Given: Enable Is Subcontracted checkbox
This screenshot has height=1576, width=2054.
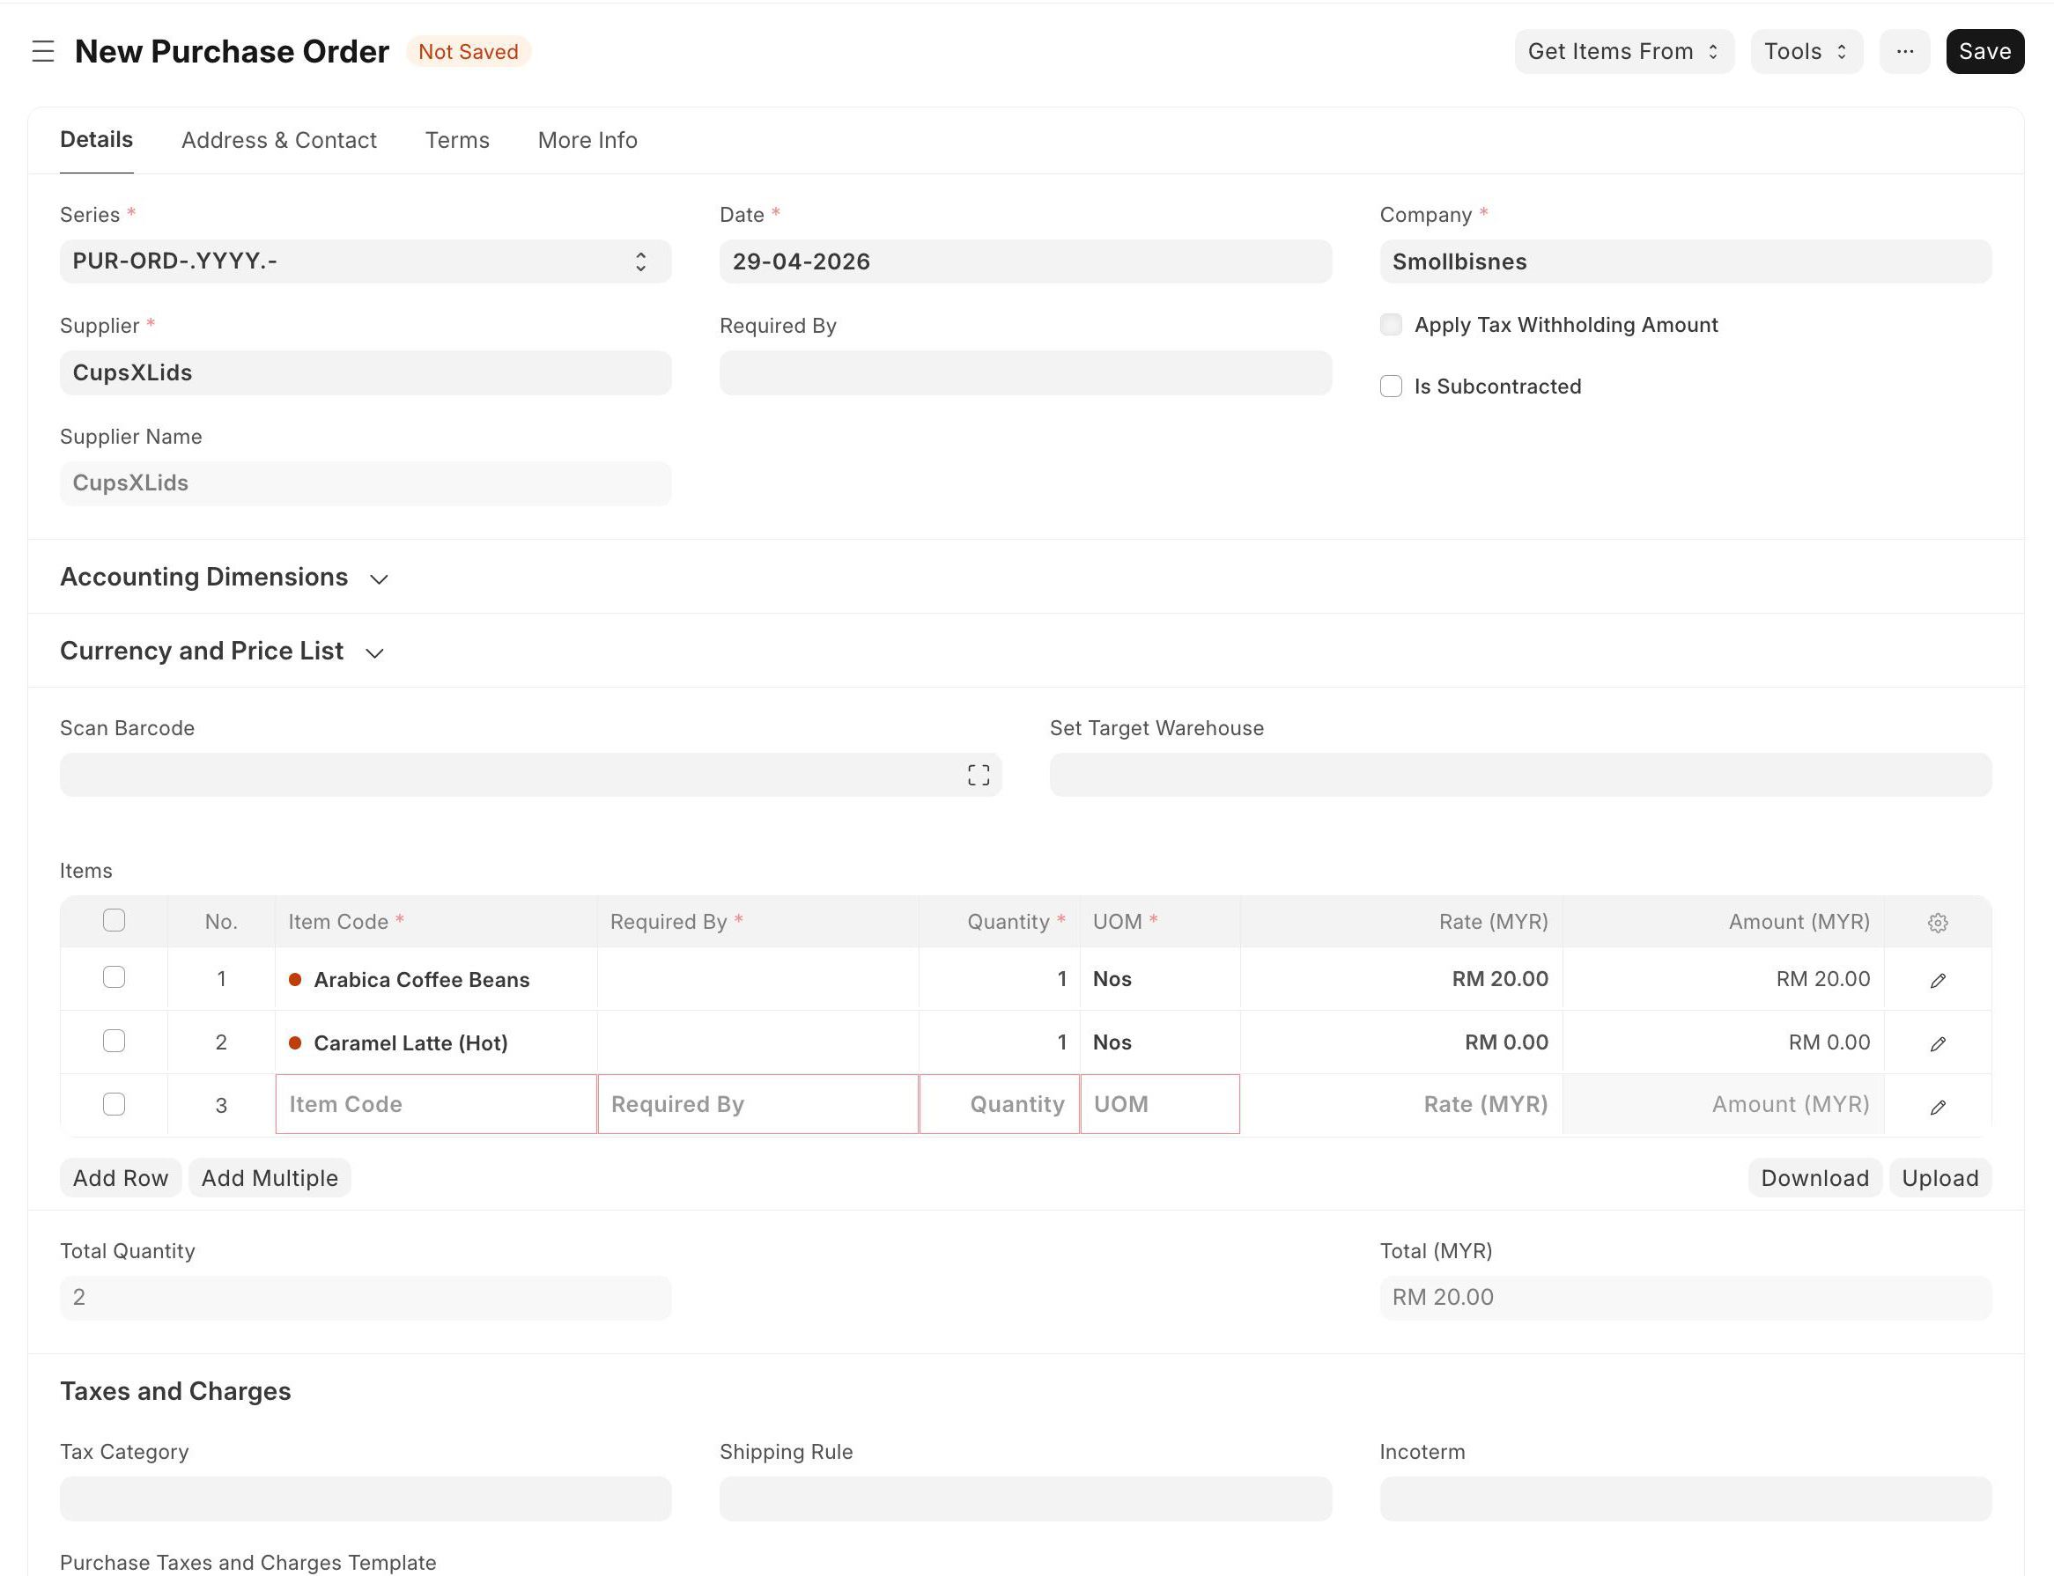Looking at the screenshot, I should [1391, 387].
